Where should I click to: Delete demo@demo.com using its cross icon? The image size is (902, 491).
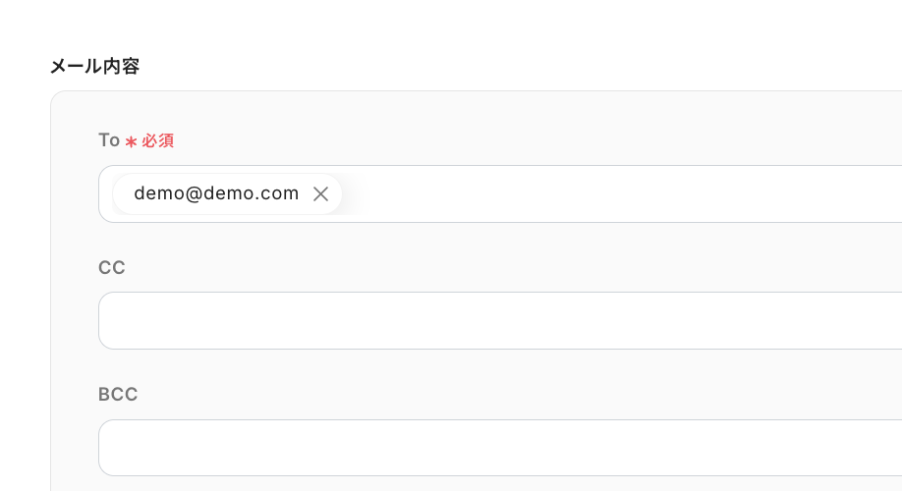(320, 194)
